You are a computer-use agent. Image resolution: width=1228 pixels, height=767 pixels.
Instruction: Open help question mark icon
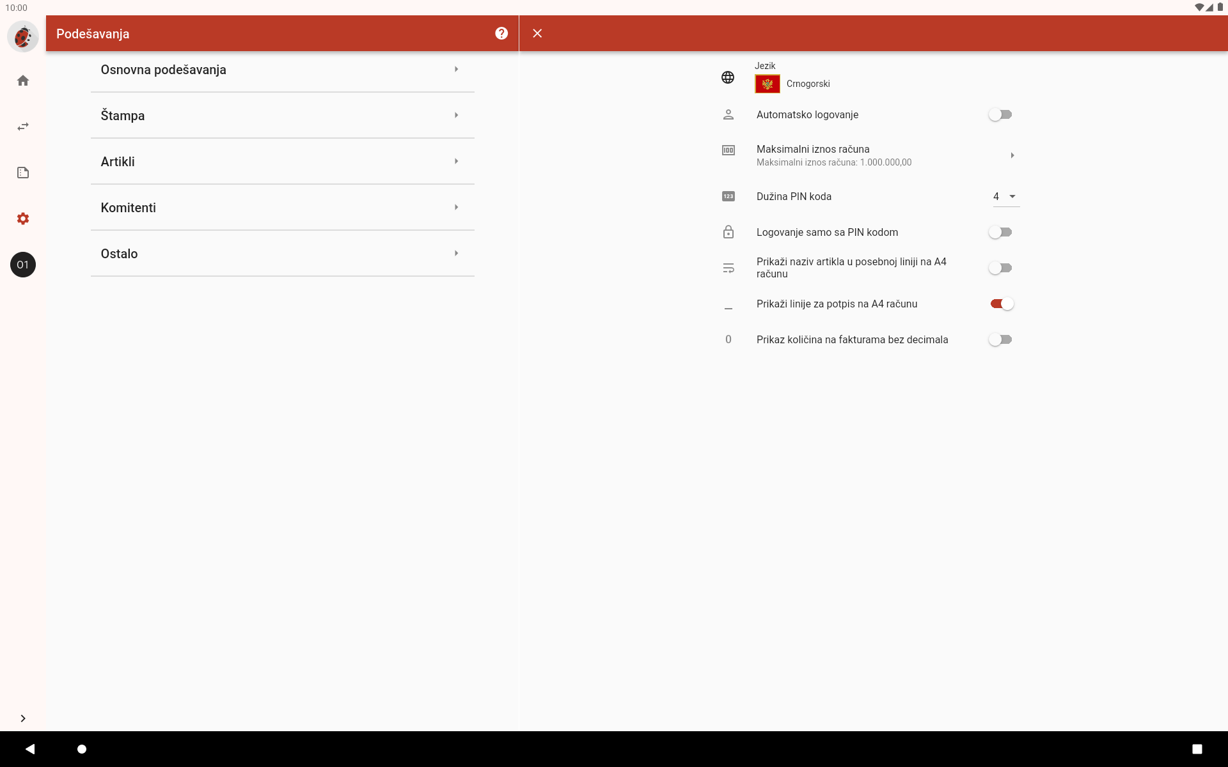(x=501, y=33)
